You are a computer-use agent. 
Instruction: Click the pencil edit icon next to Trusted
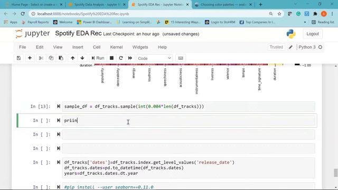[x=290, y=47]
